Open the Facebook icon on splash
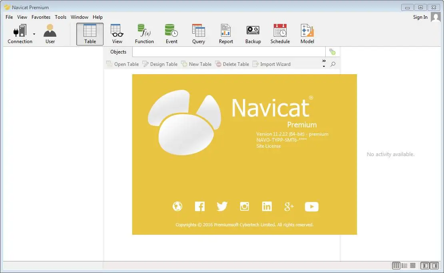The image size is (444, 273). pos(200,206)
